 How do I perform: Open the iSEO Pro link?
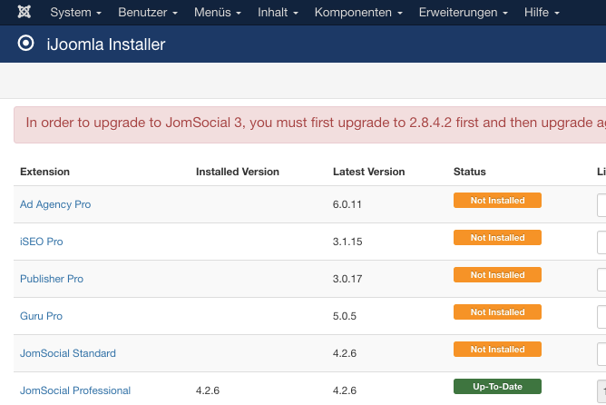[42, 242]
